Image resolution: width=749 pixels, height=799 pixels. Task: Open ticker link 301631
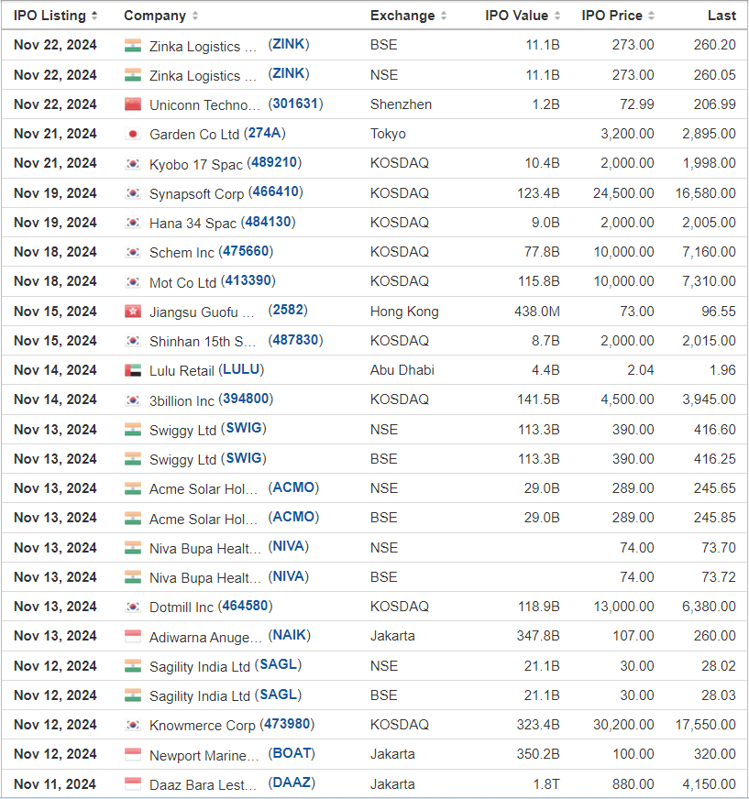(x=296, y=104)
